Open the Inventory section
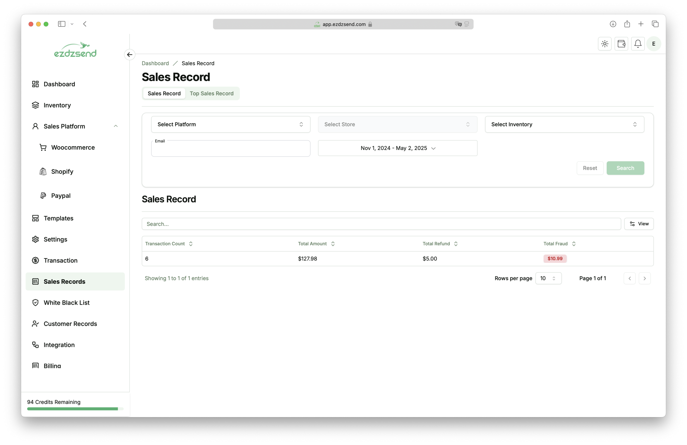 pos(57,105)
